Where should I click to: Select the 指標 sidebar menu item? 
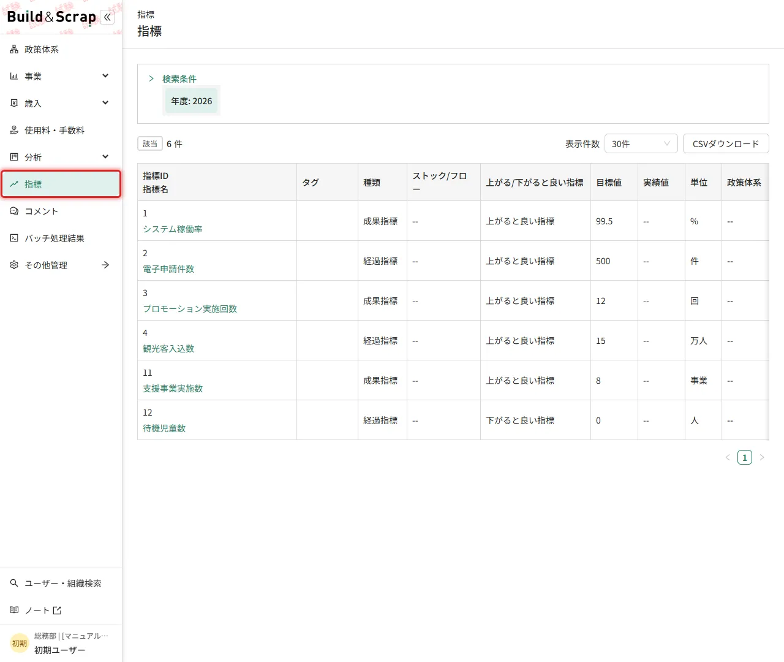[61, 185]
